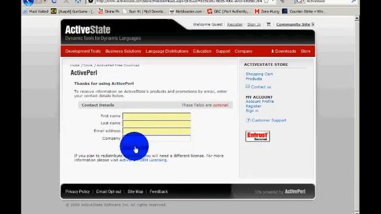Visit the Community Site link
The width and height of the screenshot is (381, 214).
click(293, 24)
